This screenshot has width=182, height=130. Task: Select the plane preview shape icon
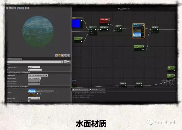click(63, 55)
